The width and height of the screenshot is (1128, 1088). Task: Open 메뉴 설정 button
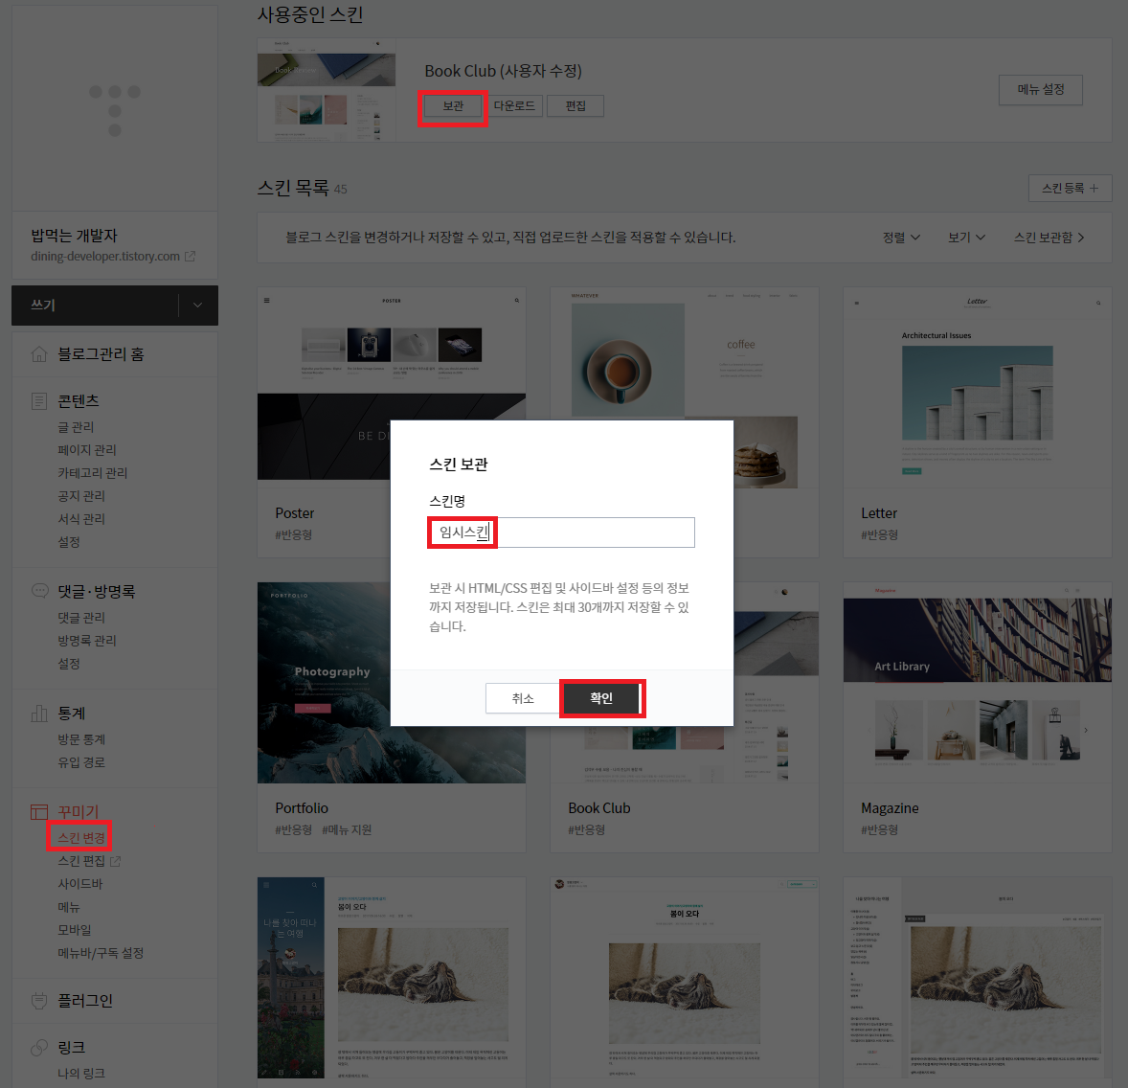1040,89
